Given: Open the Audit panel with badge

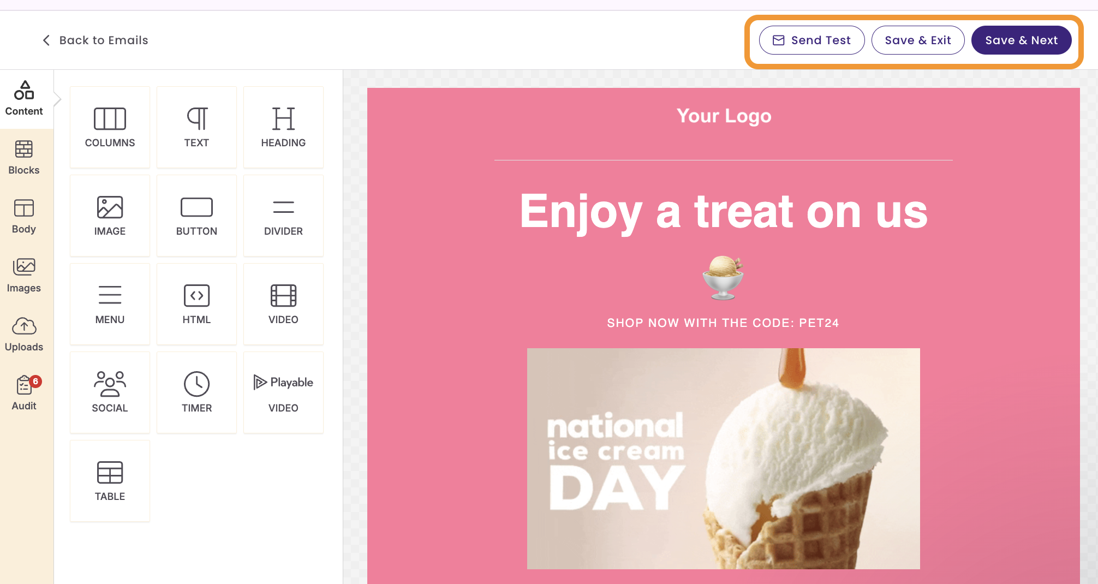Looking at the screenshot, I should [x=24, y=394].
